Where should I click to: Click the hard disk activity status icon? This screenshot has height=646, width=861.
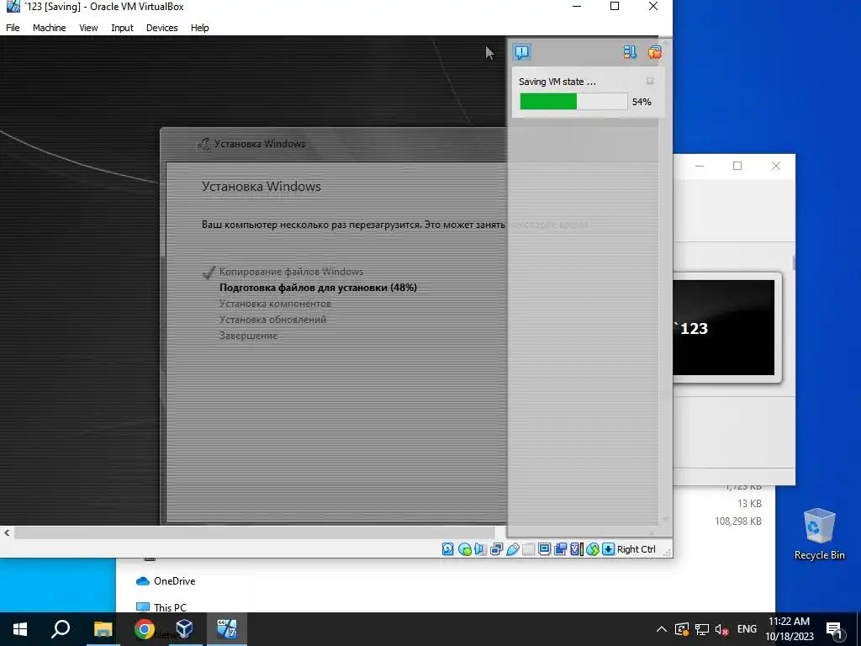coord(448,549)
